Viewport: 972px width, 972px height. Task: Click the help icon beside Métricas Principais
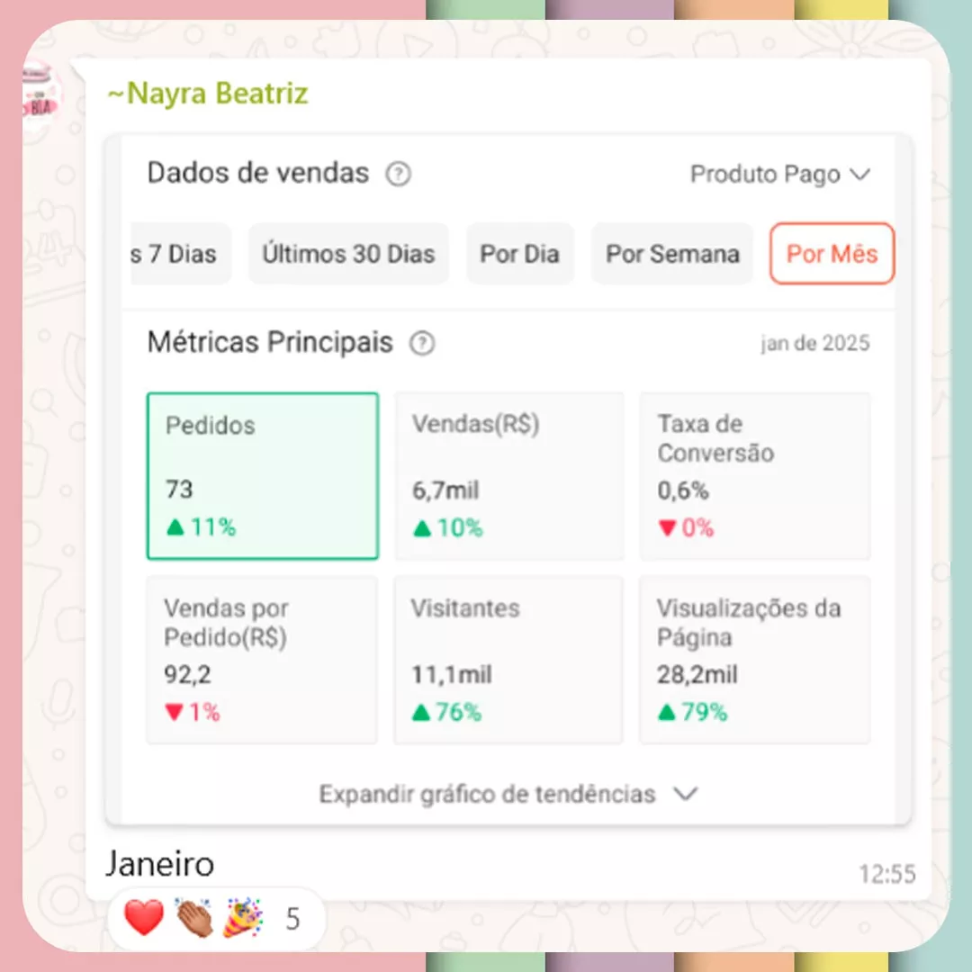click(x=422, y=344)
